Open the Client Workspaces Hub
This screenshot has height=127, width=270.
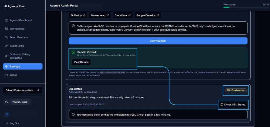23,90
